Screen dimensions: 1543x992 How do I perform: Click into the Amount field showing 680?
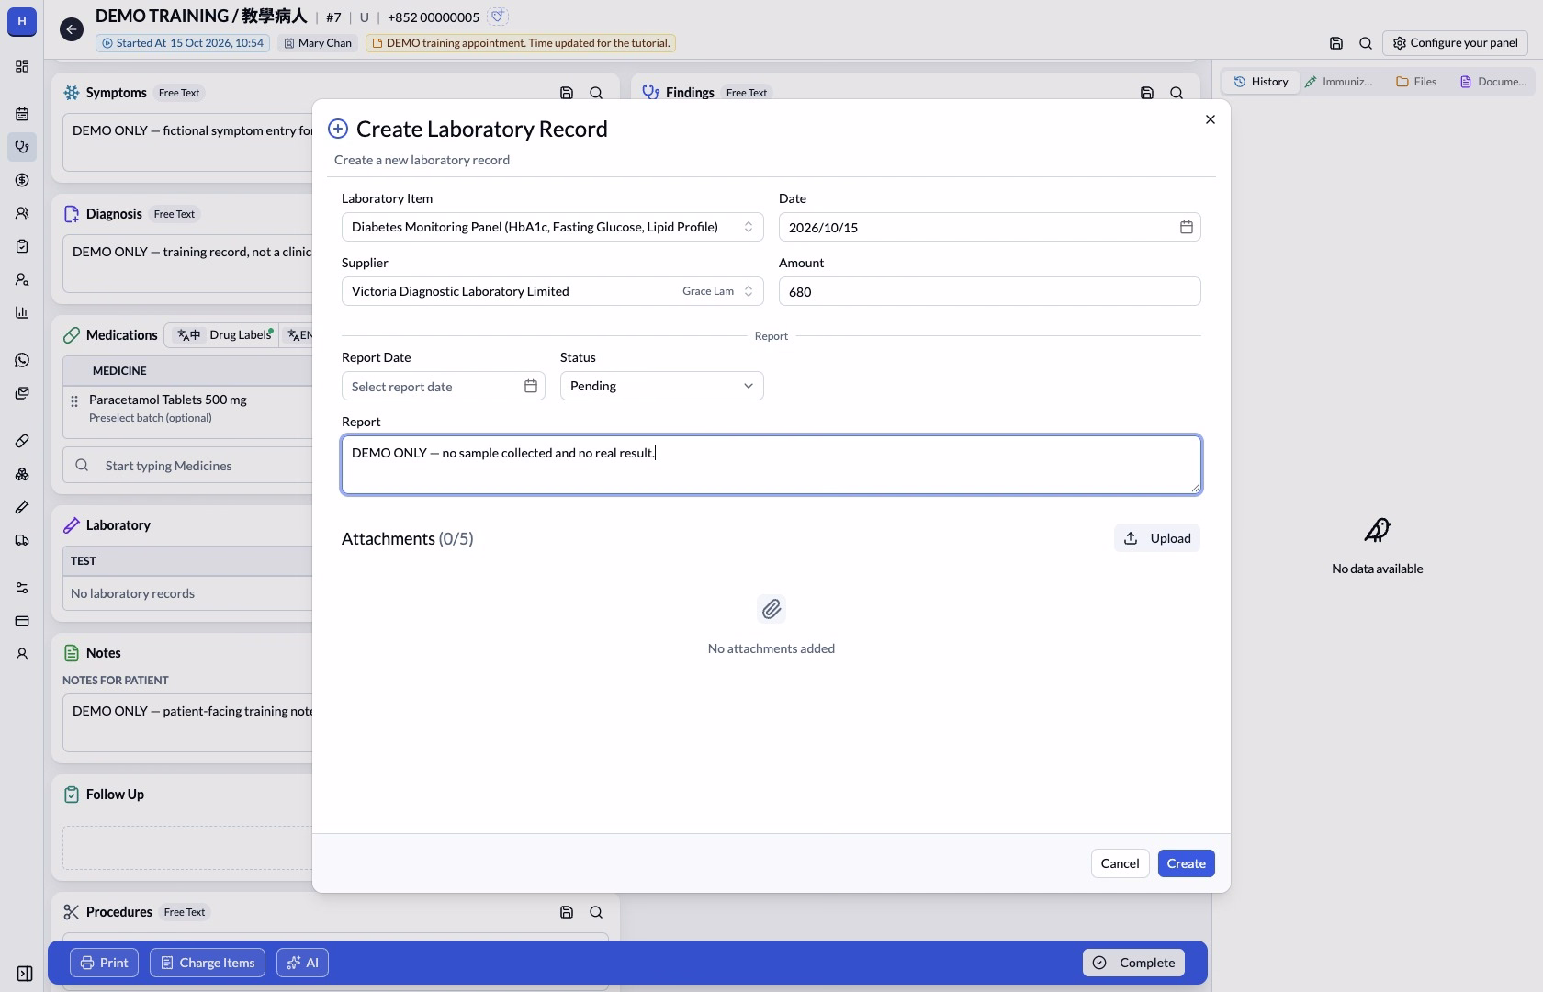(x=989, y=291)
